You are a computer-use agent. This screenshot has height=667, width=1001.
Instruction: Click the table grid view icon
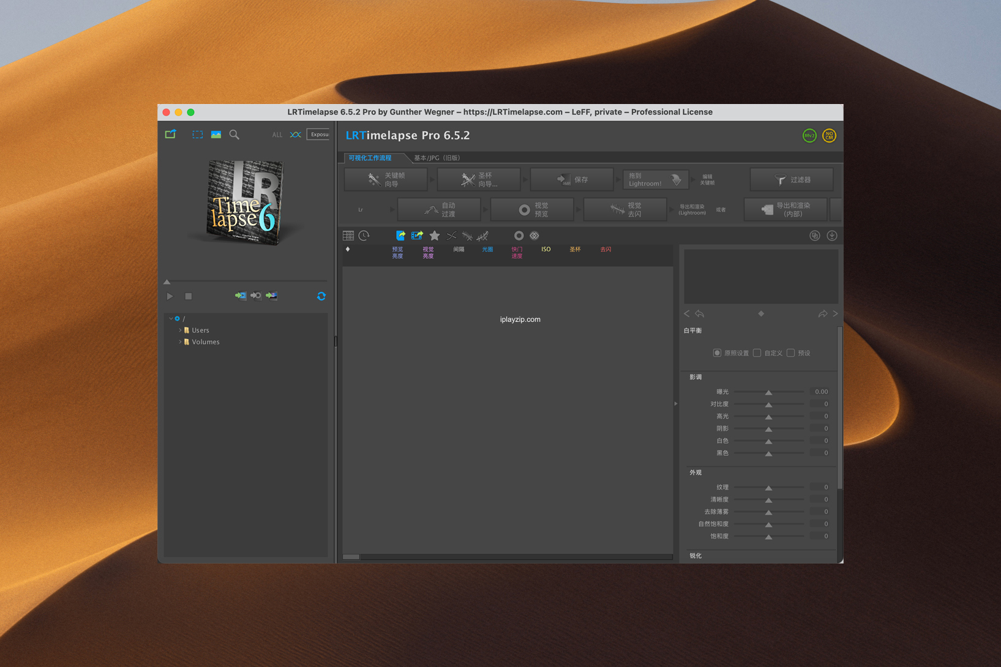point(348,236)
